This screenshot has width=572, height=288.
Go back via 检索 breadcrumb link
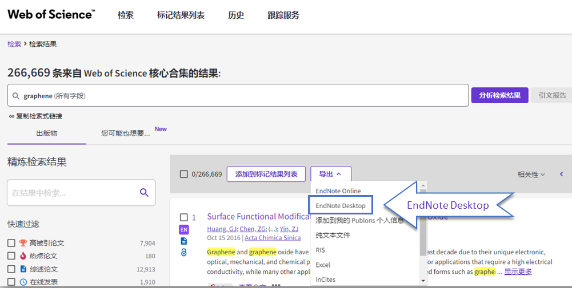(14, 44)
